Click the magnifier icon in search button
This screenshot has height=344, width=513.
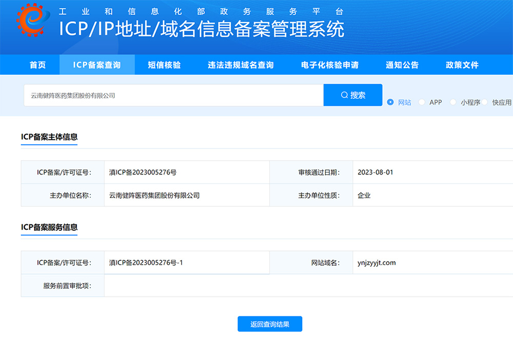click(x=344, y=95)
